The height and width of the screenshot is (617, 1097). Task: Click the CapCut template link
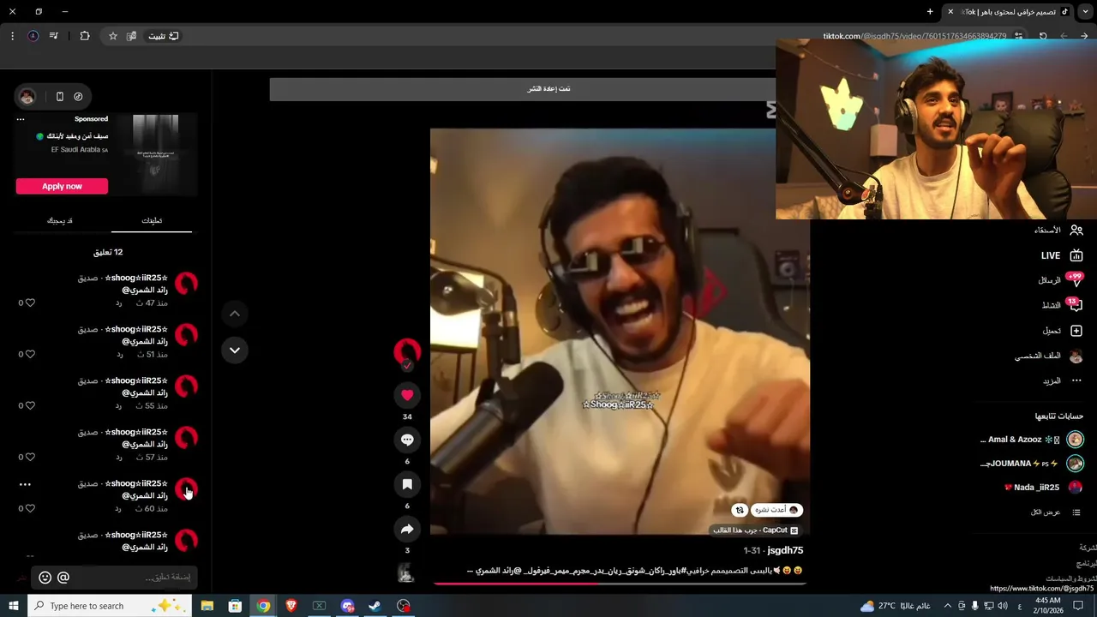point(756,530)
